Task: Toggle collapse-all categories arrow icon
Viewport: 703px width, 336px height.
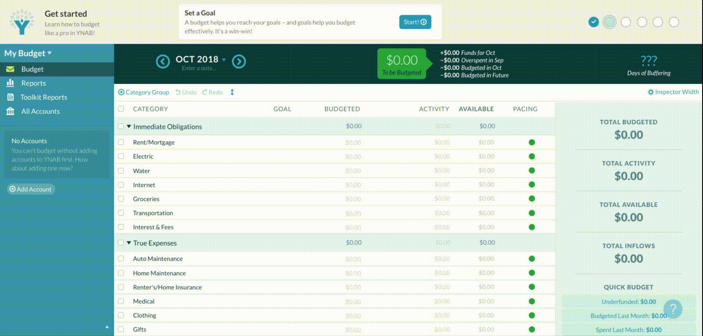Action: (x=232, y=92)
